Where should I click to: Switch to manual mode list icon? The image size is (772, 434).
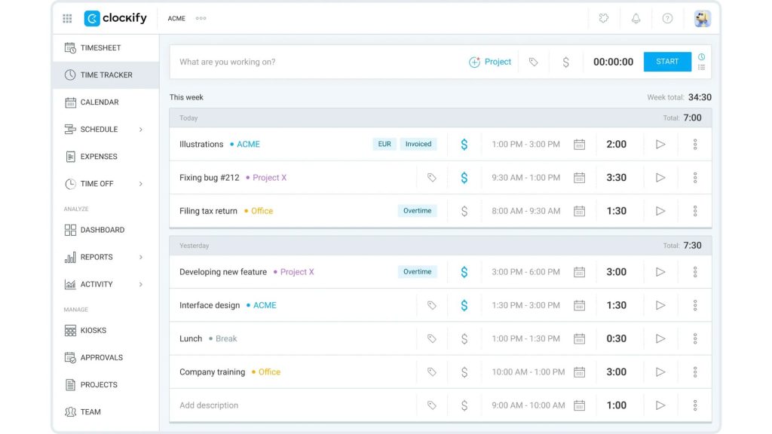702,67
